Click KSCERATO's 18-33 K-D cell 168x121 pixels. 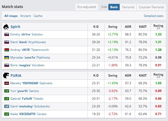[x=96, y=114]
